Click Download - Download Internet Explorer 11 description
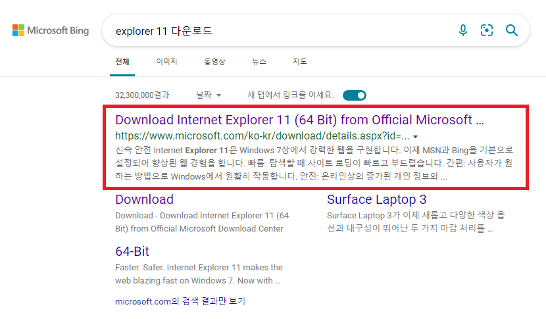 (202, 222)
